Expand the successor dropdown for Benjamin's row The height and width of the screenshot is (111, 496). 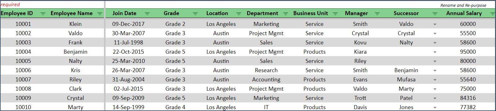pos(435,52)
